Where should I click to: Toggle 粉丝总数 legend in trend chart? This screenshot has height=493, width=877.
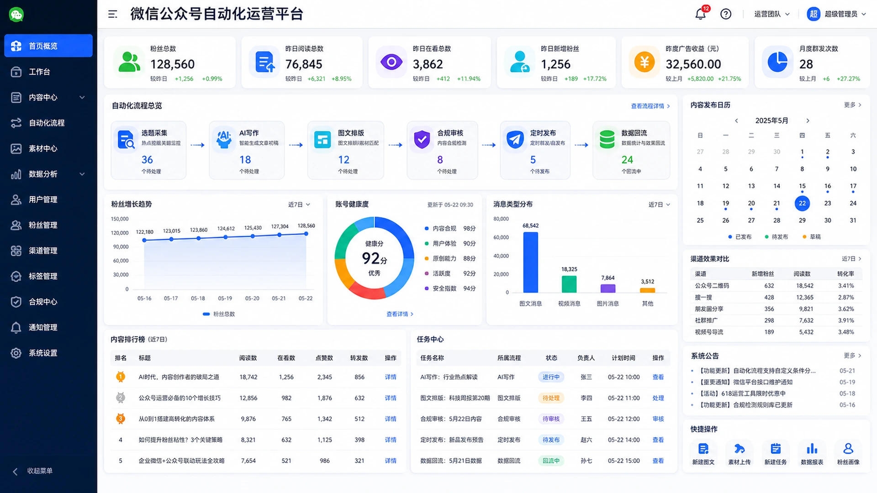(x=219, y=314)
